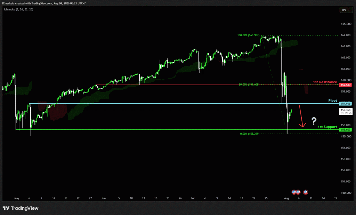
Task: Click the rightmost US flag economic event icon
Action: [x=306, y=192]
